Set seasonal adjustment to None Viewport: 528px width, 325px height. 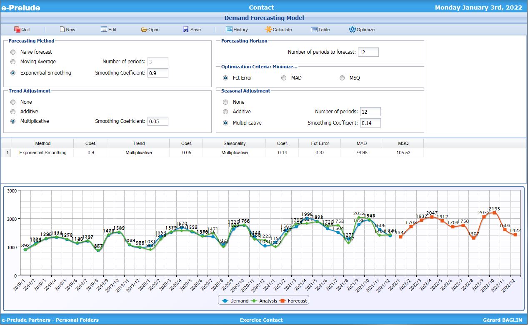tap(225, 102)
